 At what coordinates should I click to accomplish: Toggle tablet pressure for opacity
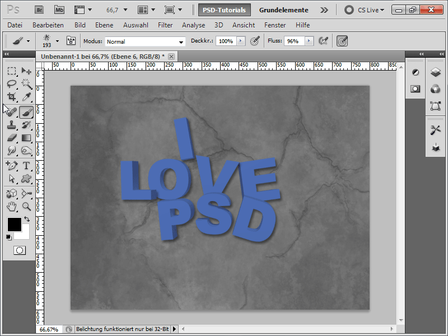tap(255, 41)
